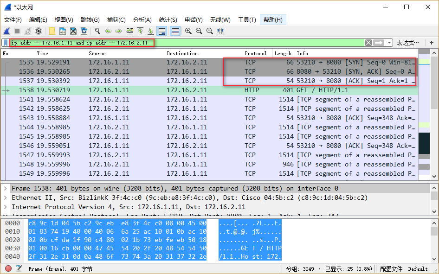Screen dimensions: 439x274
Task: Sort by the No. column header
Action: (18, 53)
